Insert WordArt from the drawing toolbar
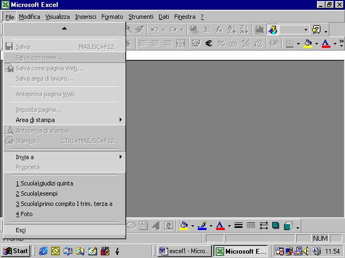Viewport: 345px width, 258px height. coord(156,226)
